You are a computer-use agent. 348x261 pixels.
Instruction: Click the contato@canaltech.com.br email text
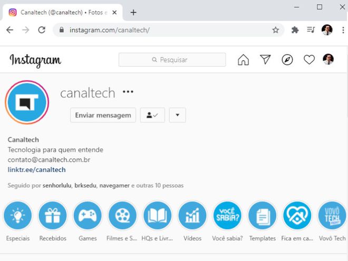pos(49,160)
